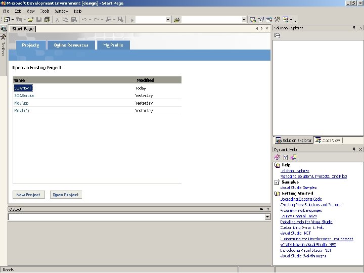This screenshot has width=364, height=273.
Task: Click the Open File toolbar icon
Action: (31, 20)
